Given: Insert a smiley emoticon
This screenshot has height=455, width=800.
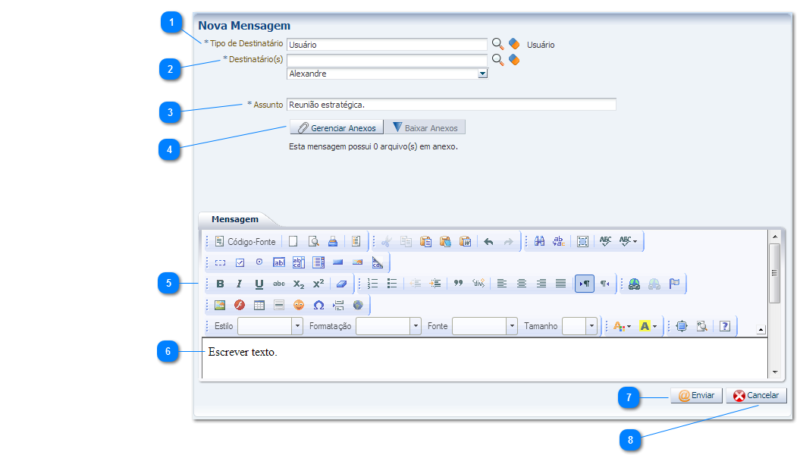Looking at the screenshot, I should pos(299,305).
